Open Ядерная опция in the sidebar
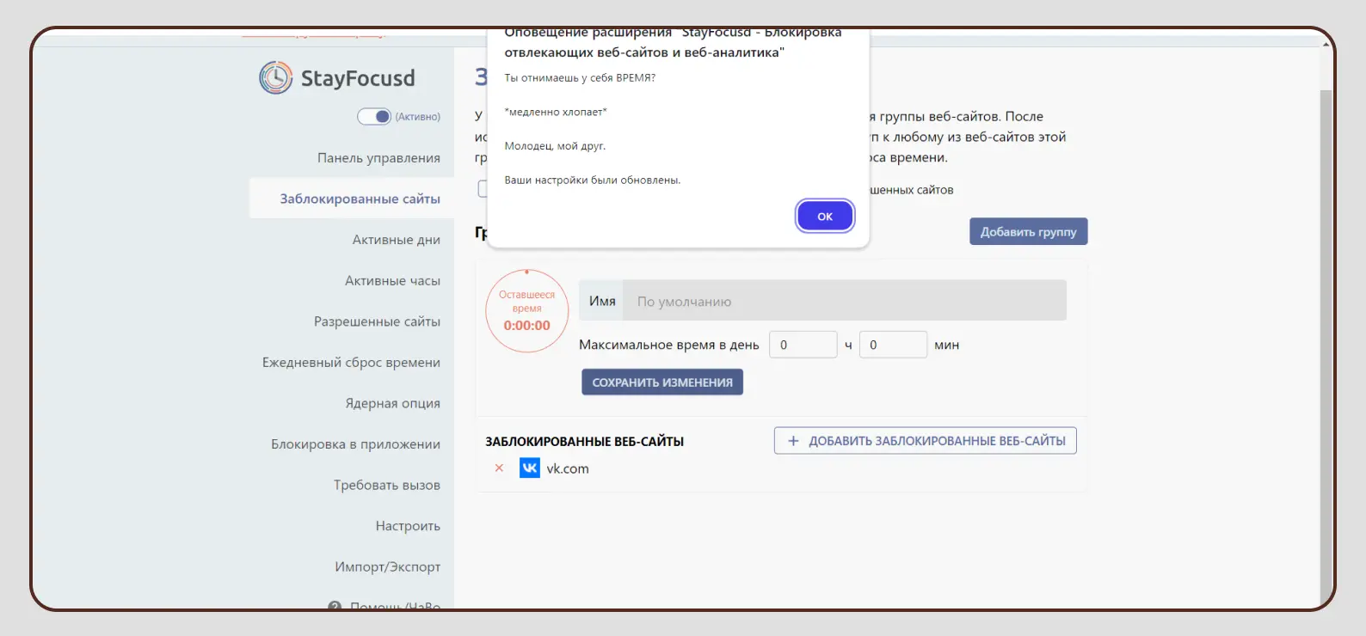The height and width of the screenshot is (636, 1366). coord(392,403)
